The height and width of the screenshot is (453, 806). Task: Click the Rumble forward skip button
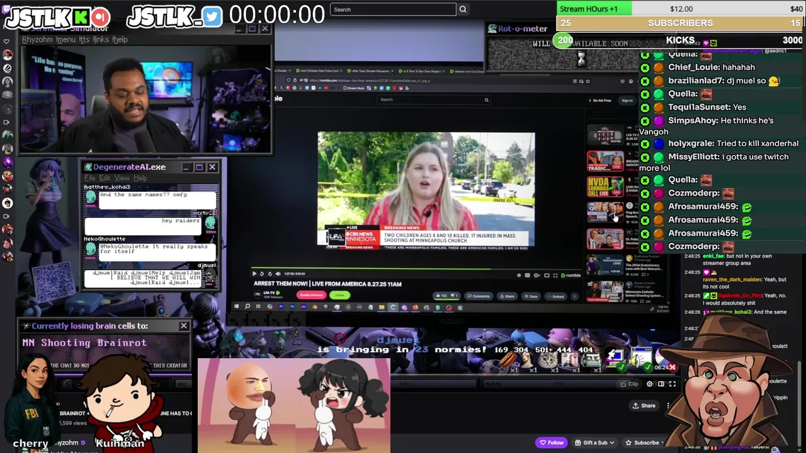pyautogui.click(x=270, y=274)
